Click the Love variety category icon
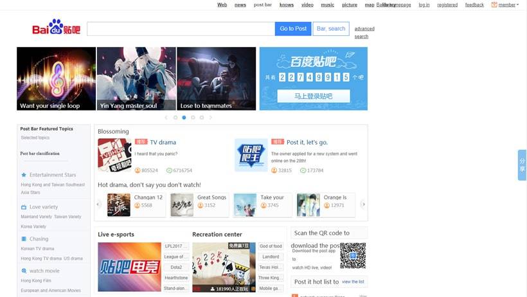527x297 pixels. pos(24,207)
